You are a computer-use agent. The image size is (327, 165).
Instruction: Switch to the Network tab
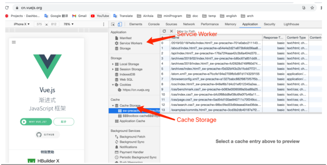(189, 24)
